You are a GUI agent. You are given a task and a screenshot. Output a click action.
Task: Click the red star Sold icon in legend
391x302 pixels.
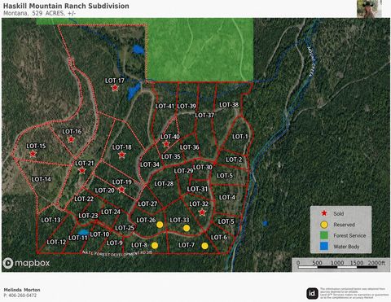324,213
